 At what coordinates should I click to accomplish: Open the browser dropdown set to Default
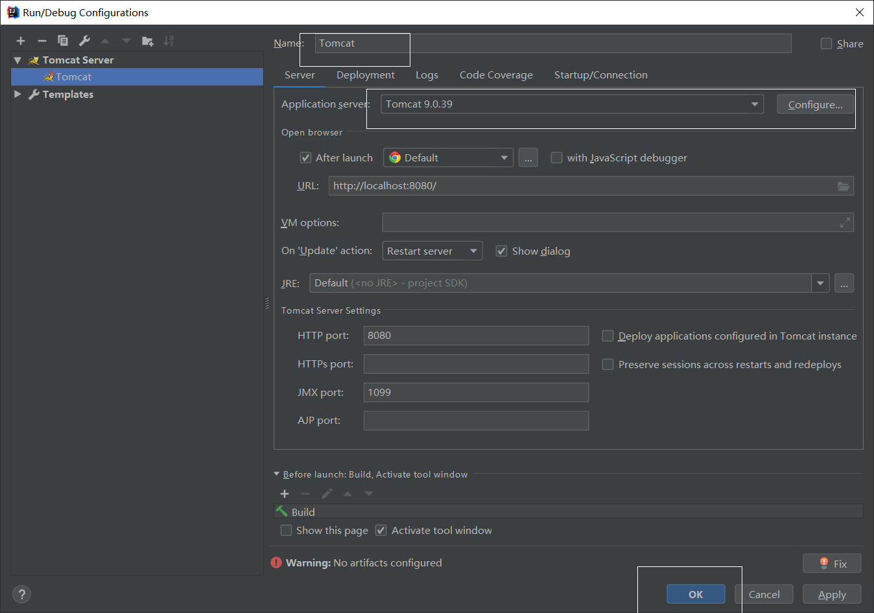(x=448, y=157)
